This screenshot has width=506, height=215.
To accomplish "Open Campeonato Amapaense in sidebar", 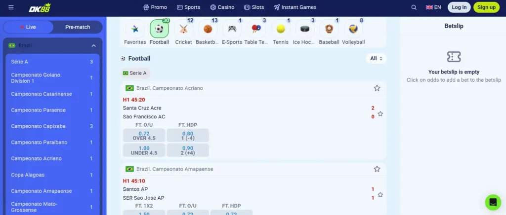I will coord(52,191).
